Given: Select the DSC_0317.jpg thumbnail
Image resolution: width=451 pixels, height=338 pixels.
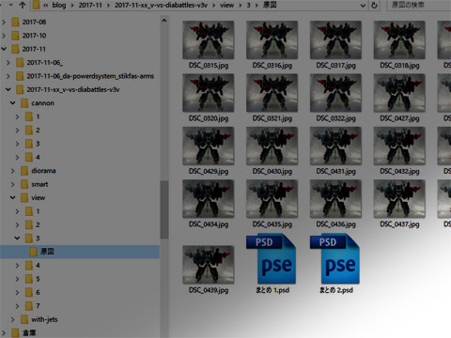Looking at the screenshot, I should [x=335, y=39].
